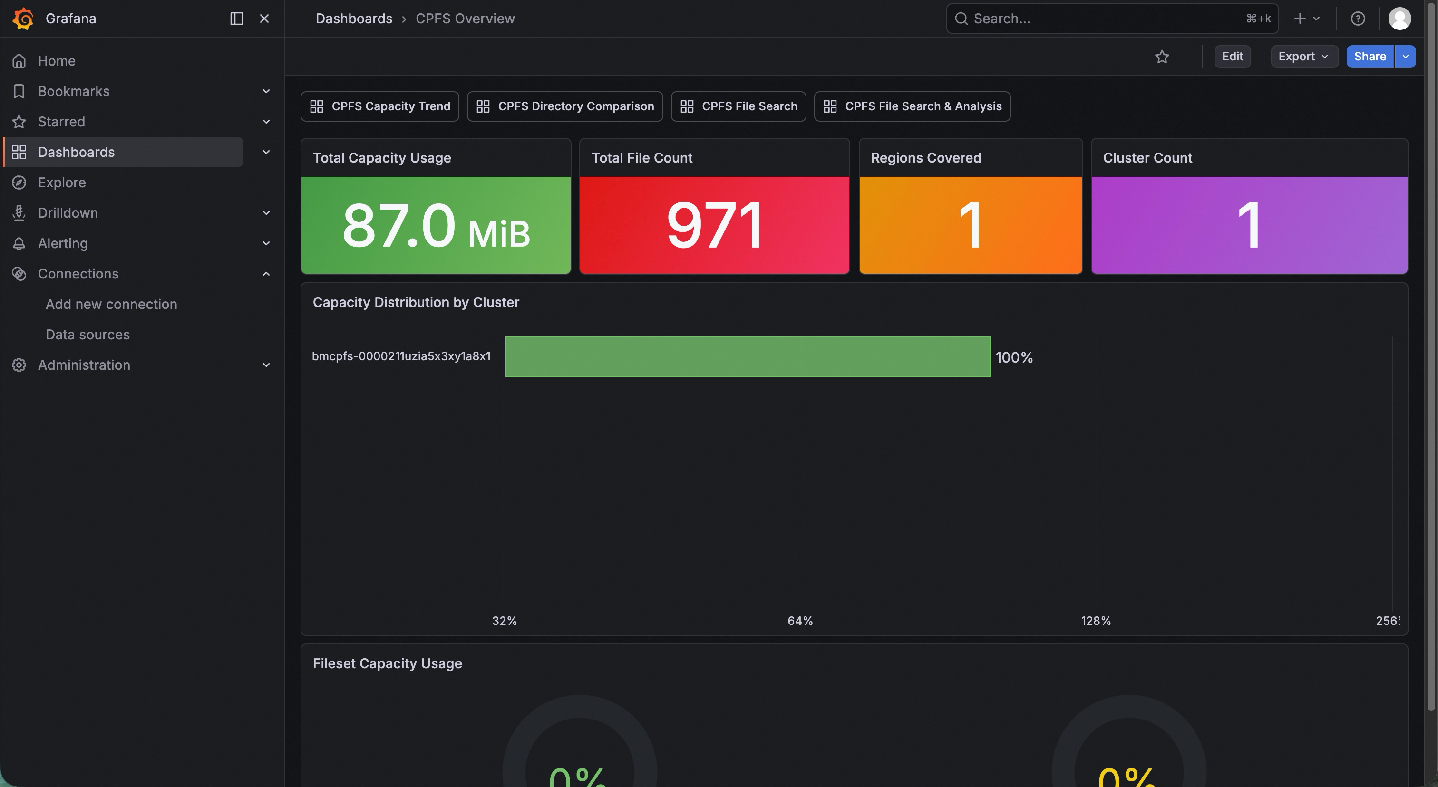Open the user profile avatar
1438x787 pixels.
click(x=1399, y=19)
